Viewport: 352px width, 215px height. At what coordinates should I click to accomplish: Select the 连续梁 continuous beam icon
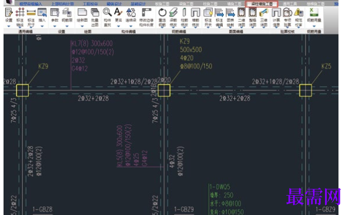131,12
